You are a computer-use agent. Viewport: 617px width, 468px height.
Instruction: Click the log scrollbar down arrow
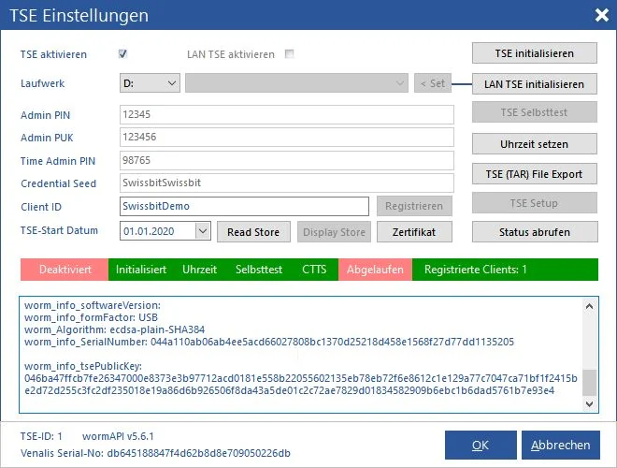[x=589, y=403]
